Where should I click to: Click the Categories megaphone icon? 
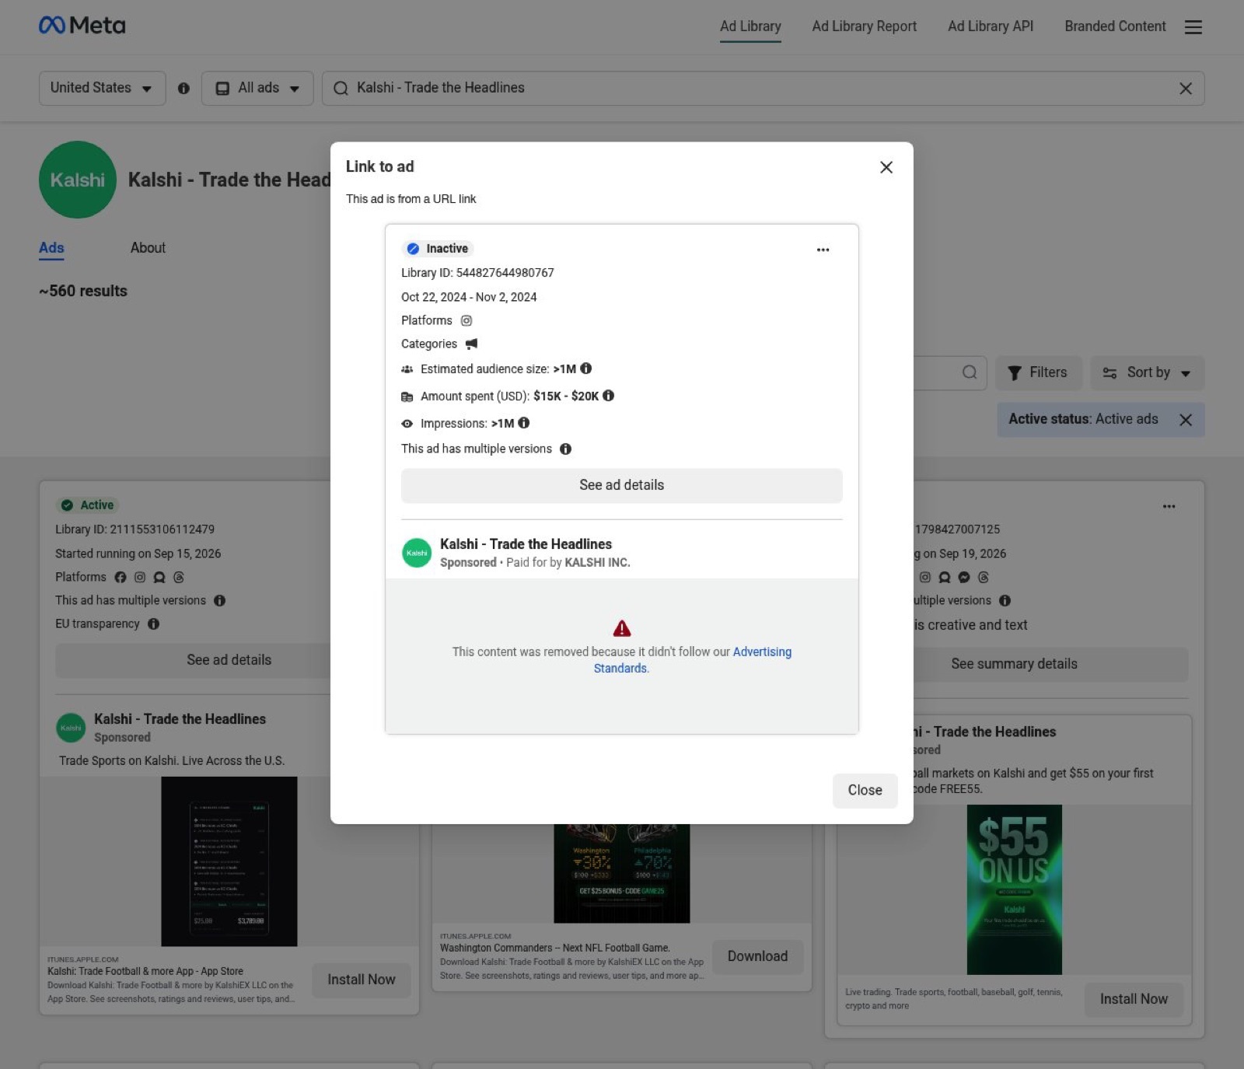click(x=471, y=344)
